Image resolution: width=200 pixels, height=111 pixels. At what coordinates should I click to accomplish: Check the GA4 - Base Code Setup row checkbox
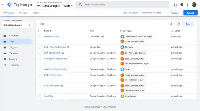[x=40, y=47]
